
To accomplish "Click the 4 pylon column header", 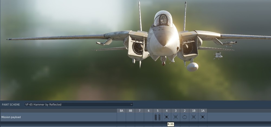I will (166, 111).
